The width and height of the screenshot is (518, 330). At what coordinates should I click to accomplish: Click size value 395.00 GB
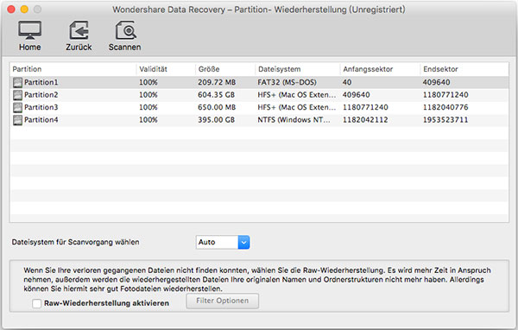[x=216, y=120]
